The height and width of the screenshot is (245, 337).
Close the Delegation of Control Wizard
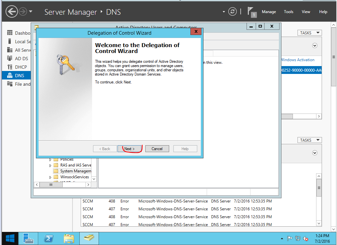[x=196, y=31]
